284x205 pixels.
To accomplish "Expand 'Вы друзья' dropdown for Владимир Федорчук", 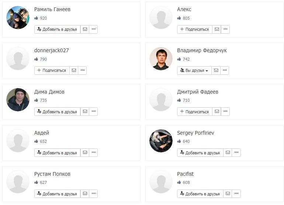I will click(194, 70).
